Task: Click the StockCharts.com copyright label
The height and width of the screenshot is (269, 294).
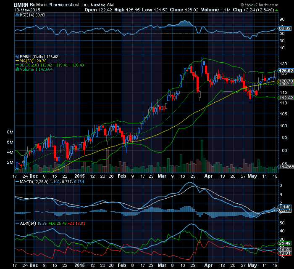Action: click(x=259, y=5)
